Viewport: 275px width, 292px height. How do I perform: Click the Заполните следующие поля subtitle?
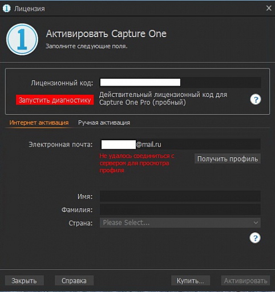coord(87,46)
